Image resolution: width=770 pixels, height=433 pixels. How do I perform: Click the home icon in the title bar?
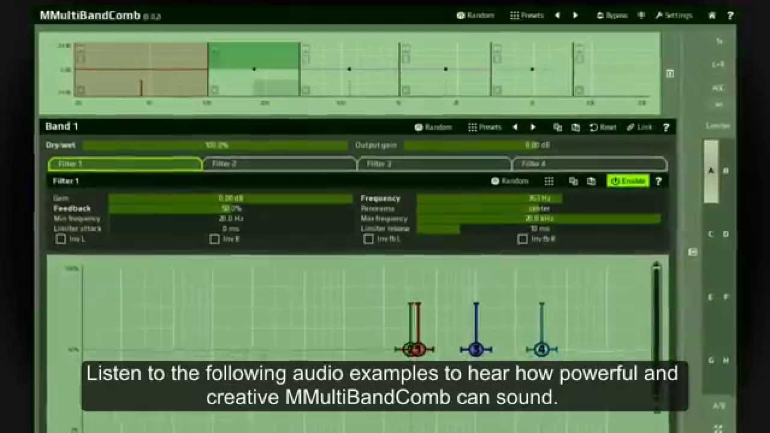(x=712, y=16)
